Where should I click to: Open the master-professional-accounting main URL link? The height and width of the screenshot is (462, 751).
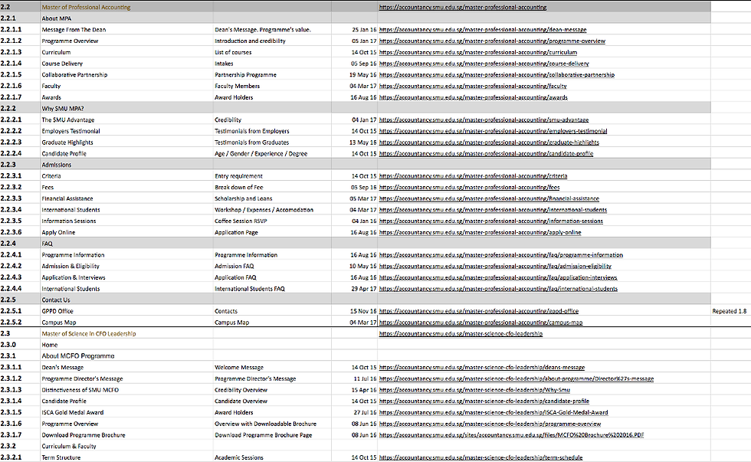click(x=463, y=7)
